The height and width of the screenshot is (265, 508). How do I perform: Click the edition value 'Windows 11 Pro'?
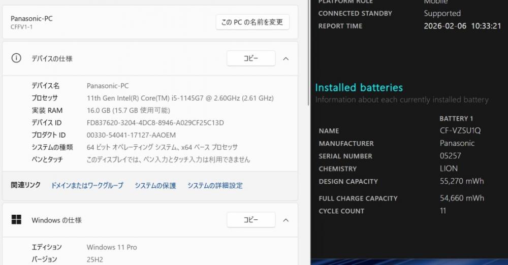coord(112,247)
